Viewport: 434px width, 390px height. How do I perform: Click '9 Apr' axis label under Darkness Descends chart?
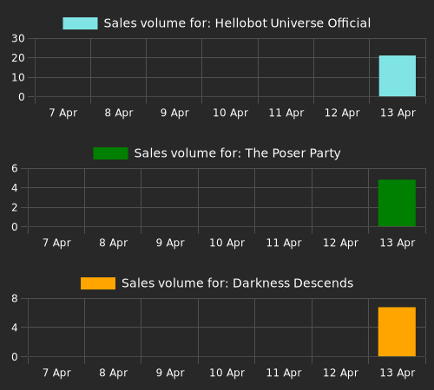click(x=170, y=373)
